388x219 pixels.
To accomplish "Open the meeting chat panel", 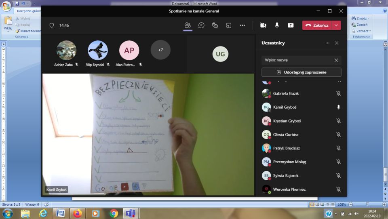I will tap(201, 25).
